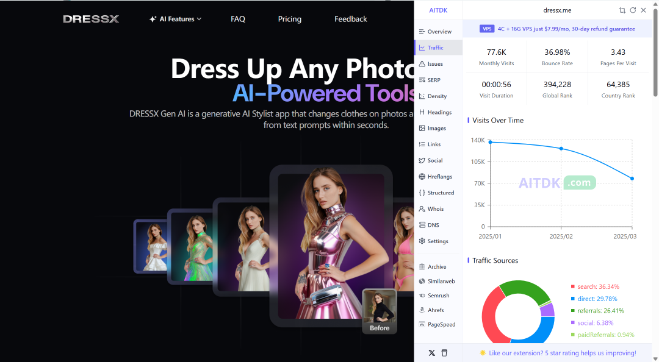
Task: Expand the AI Features dropdown on DRESSX
Action: click(x=176, y=19)
